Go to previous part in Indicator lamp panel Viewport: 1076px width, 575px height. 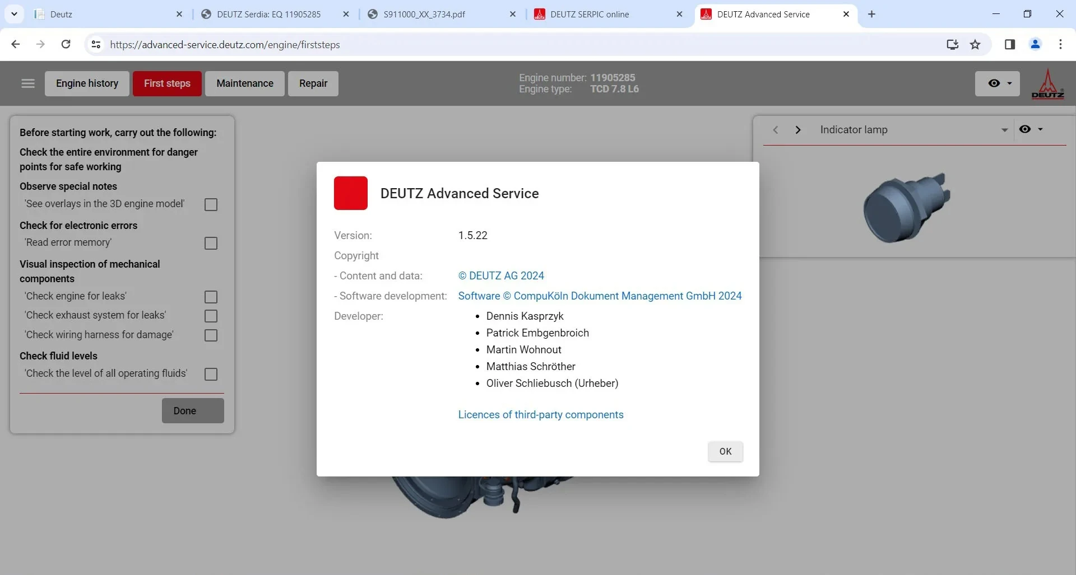pyautogui.click(x=776, y=130)
